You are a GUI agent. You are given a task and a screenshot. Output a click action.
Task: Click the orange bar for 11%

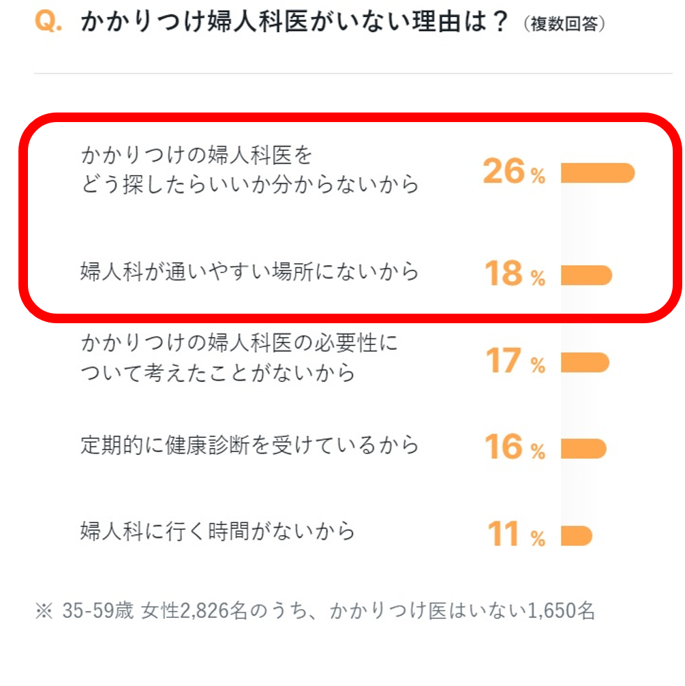pyautogui.click(x=577, y=536)
